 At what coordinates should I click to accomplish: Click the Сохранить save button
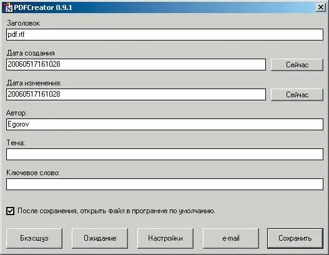(295, 238)
